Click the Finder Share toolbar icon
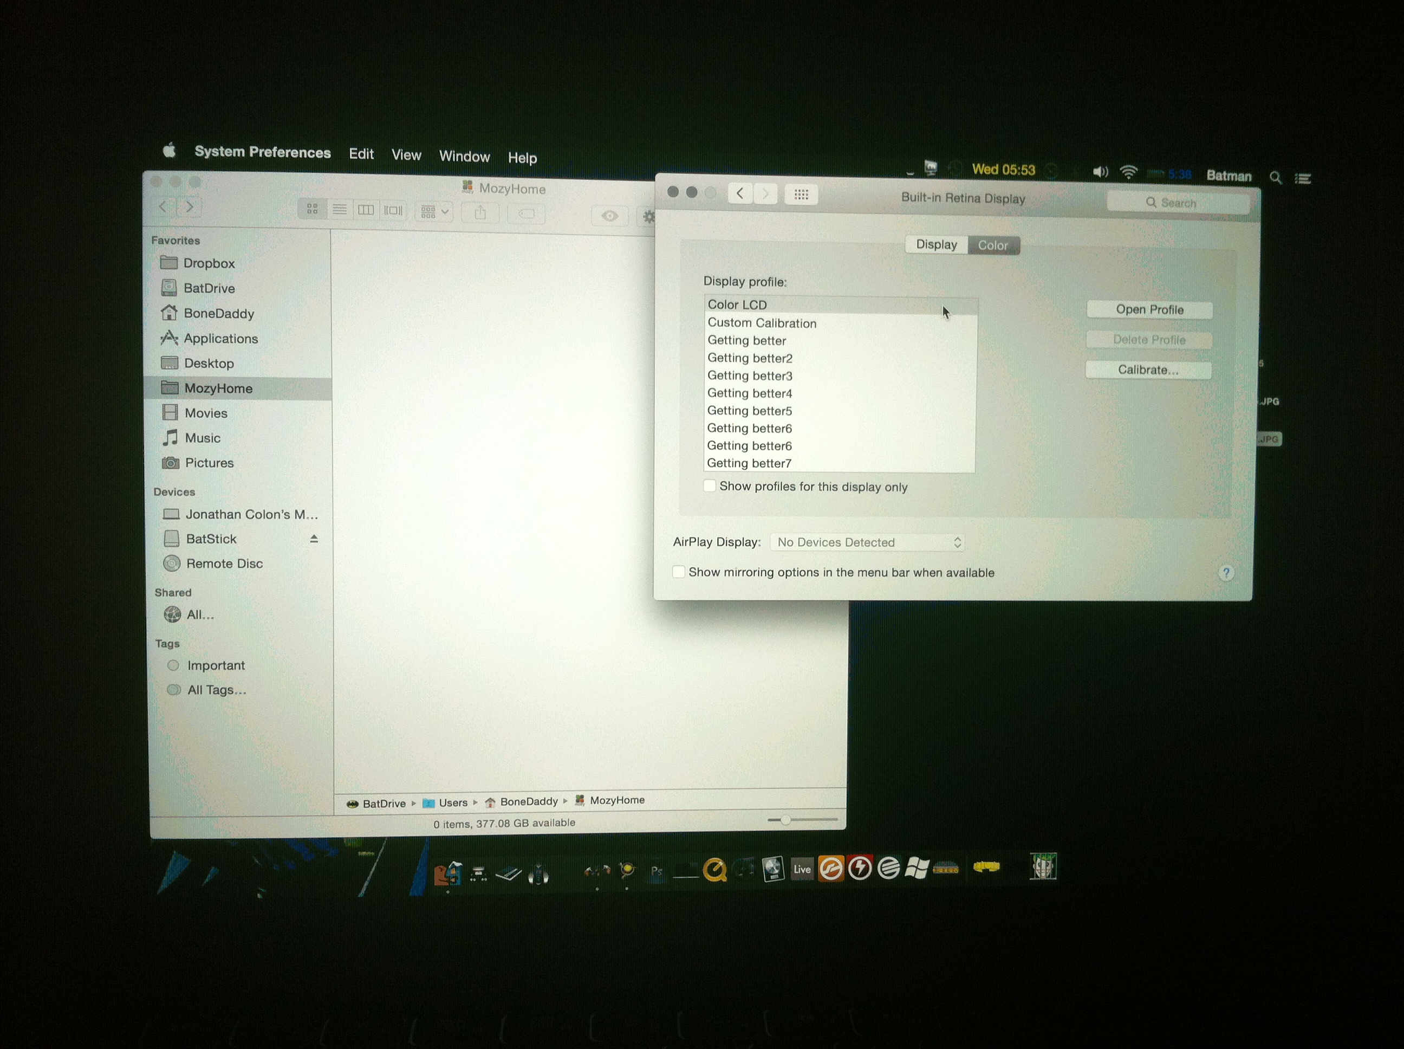The image size is (1404, 1049). (480, 213)
